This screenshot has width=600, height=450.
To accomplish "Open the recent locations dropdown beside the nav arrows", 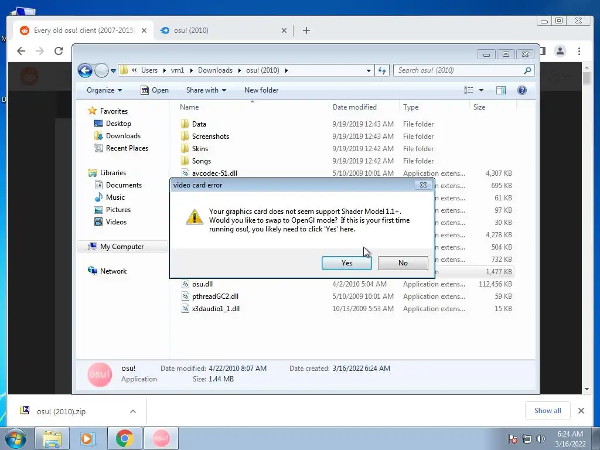I will tap(113, 71).
